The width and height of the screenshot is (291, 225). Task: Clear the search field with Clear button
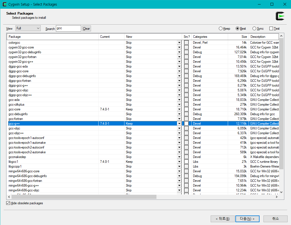pos(87,29)
